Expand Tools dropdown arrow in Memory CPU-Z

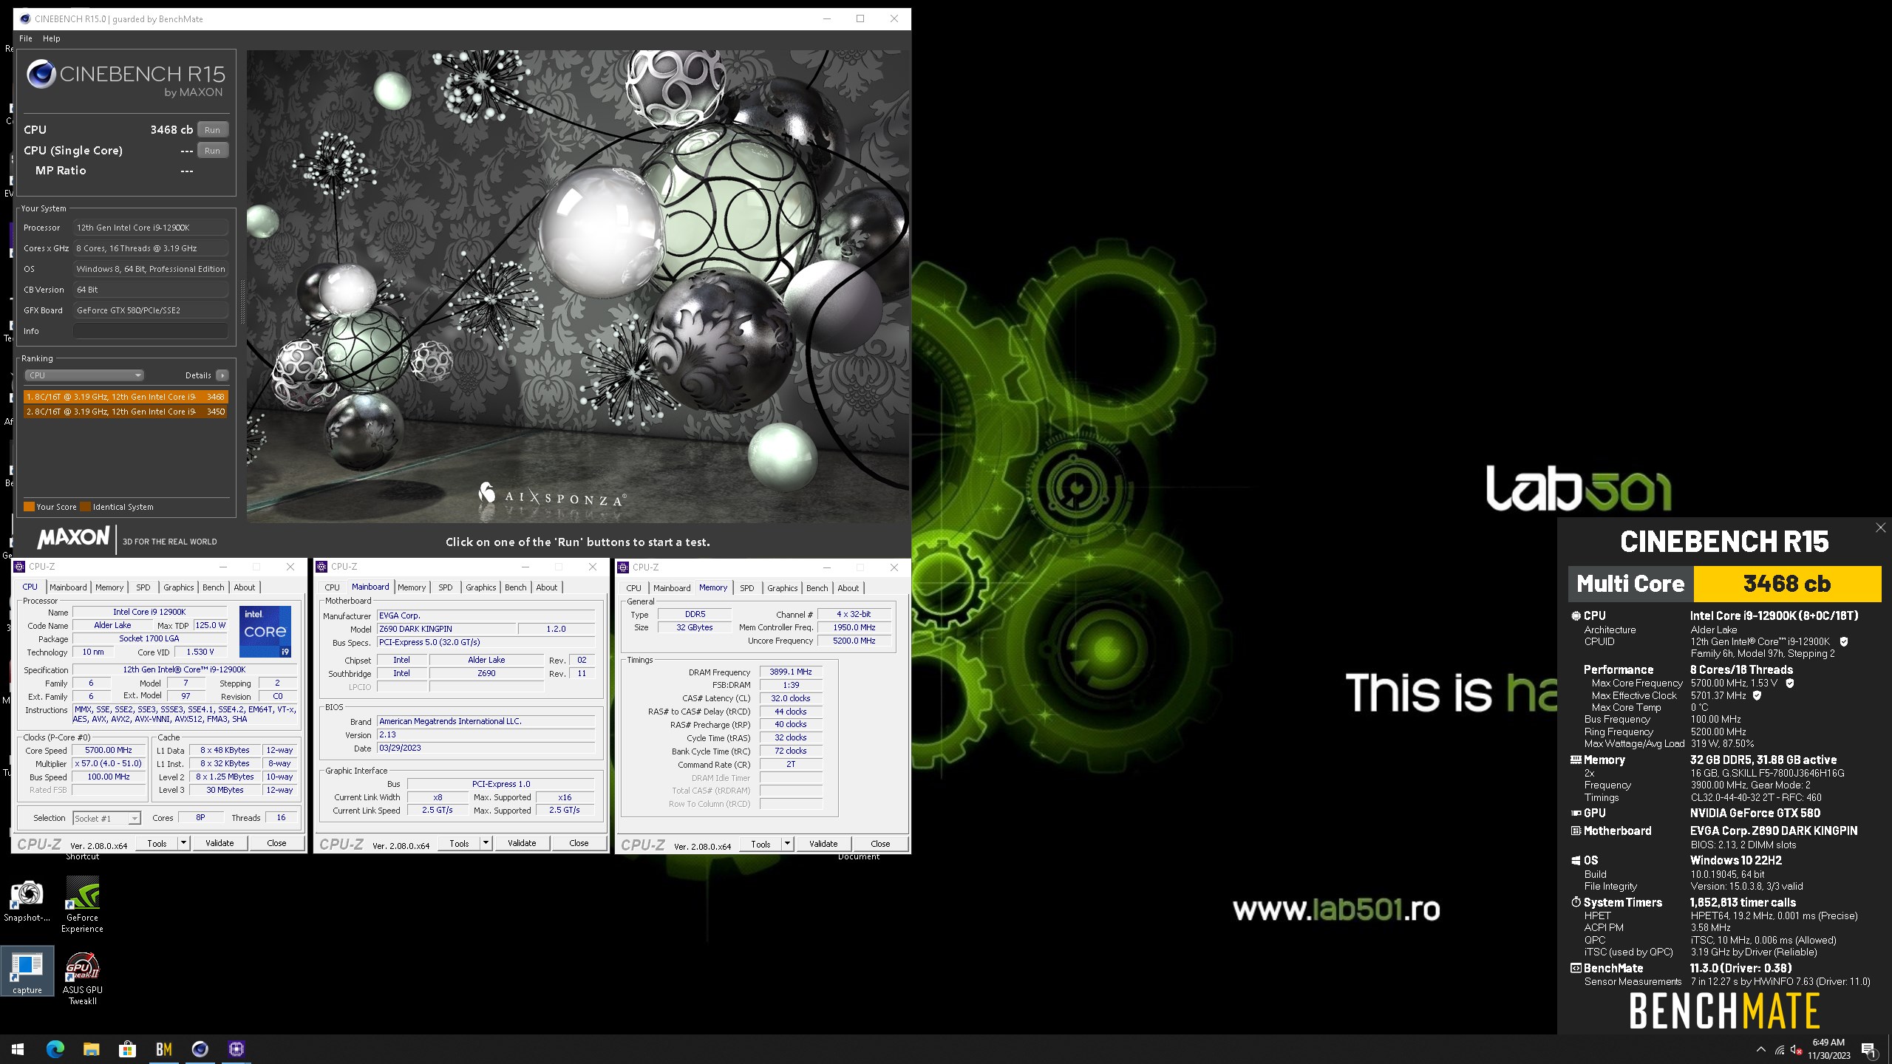tap(787, 844)
